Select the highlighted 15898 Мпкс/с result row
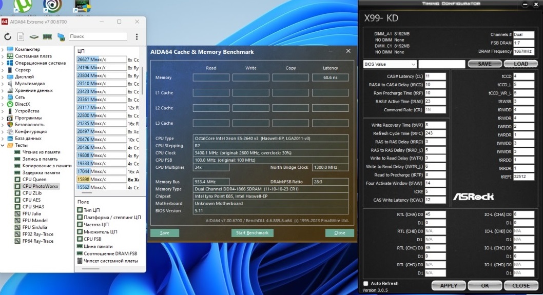Screen dimensions: 543x295 107,180
